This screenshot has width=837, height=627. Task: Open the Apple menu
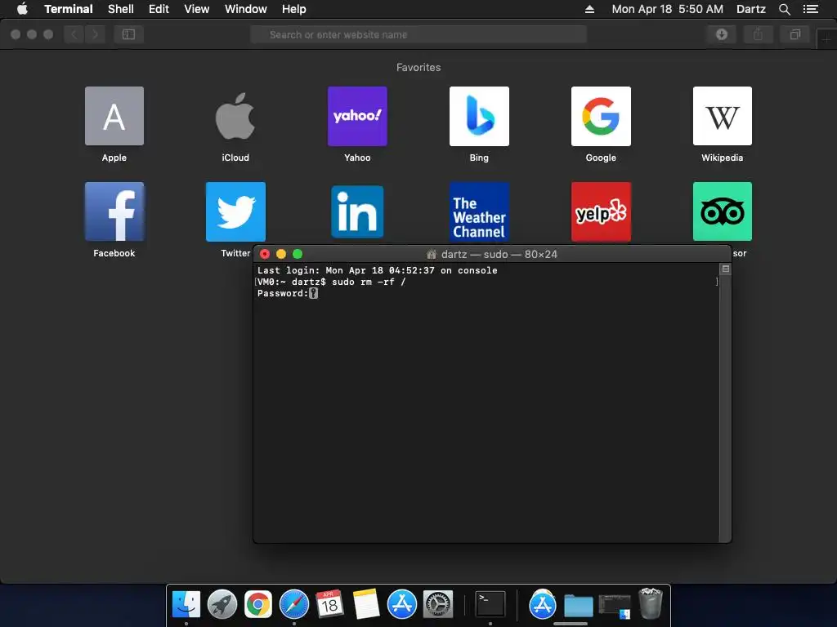[22, 9]
